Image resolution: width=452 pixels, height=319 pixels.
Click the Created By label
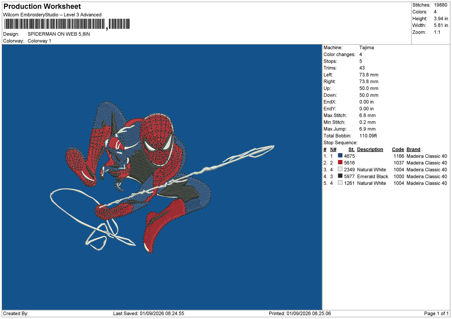click(16, 313)
